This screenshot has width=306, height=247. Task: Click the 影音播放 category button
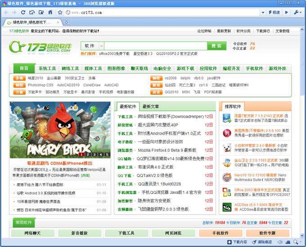coord(80,233)
